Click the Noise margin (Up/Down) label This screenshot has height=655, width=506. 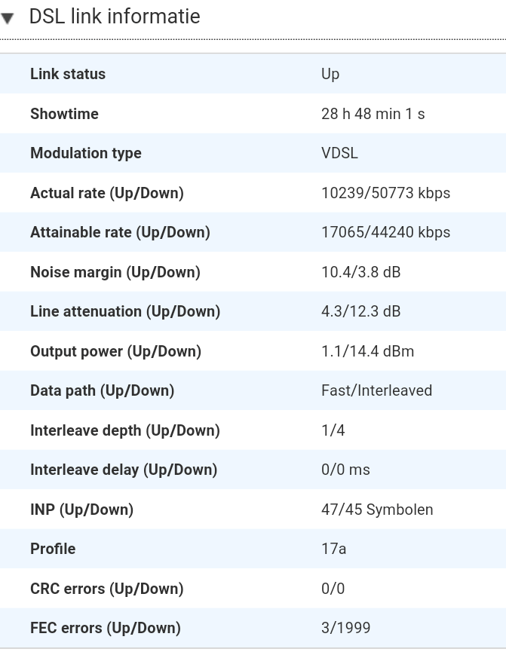pyautogui.click(x=115, y=272)
